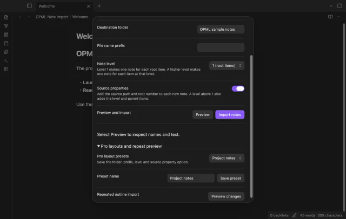
Task: Toggle the right sidebar icon
Action: (x=340, y=6)
